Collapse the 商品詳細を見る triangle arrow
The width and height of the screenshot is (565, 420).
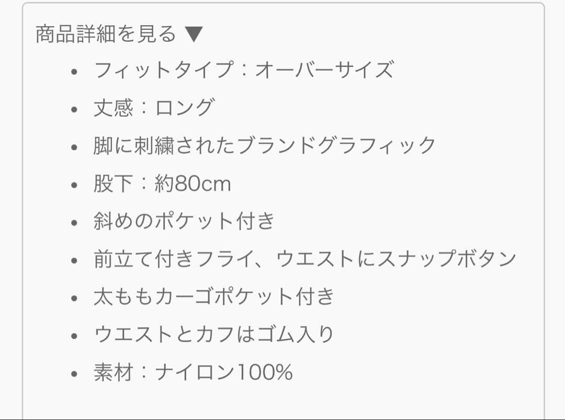click(193, 35)
